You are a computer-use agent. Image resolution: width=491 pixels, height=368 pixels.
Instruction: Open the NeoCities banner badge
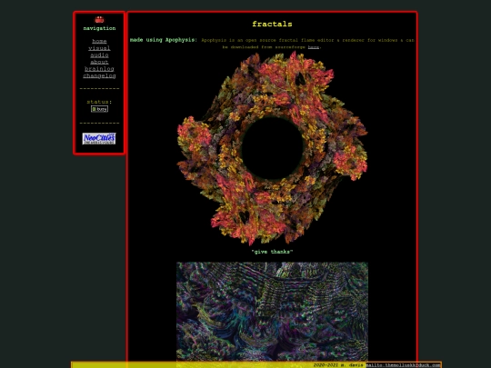tap(99, 139)
